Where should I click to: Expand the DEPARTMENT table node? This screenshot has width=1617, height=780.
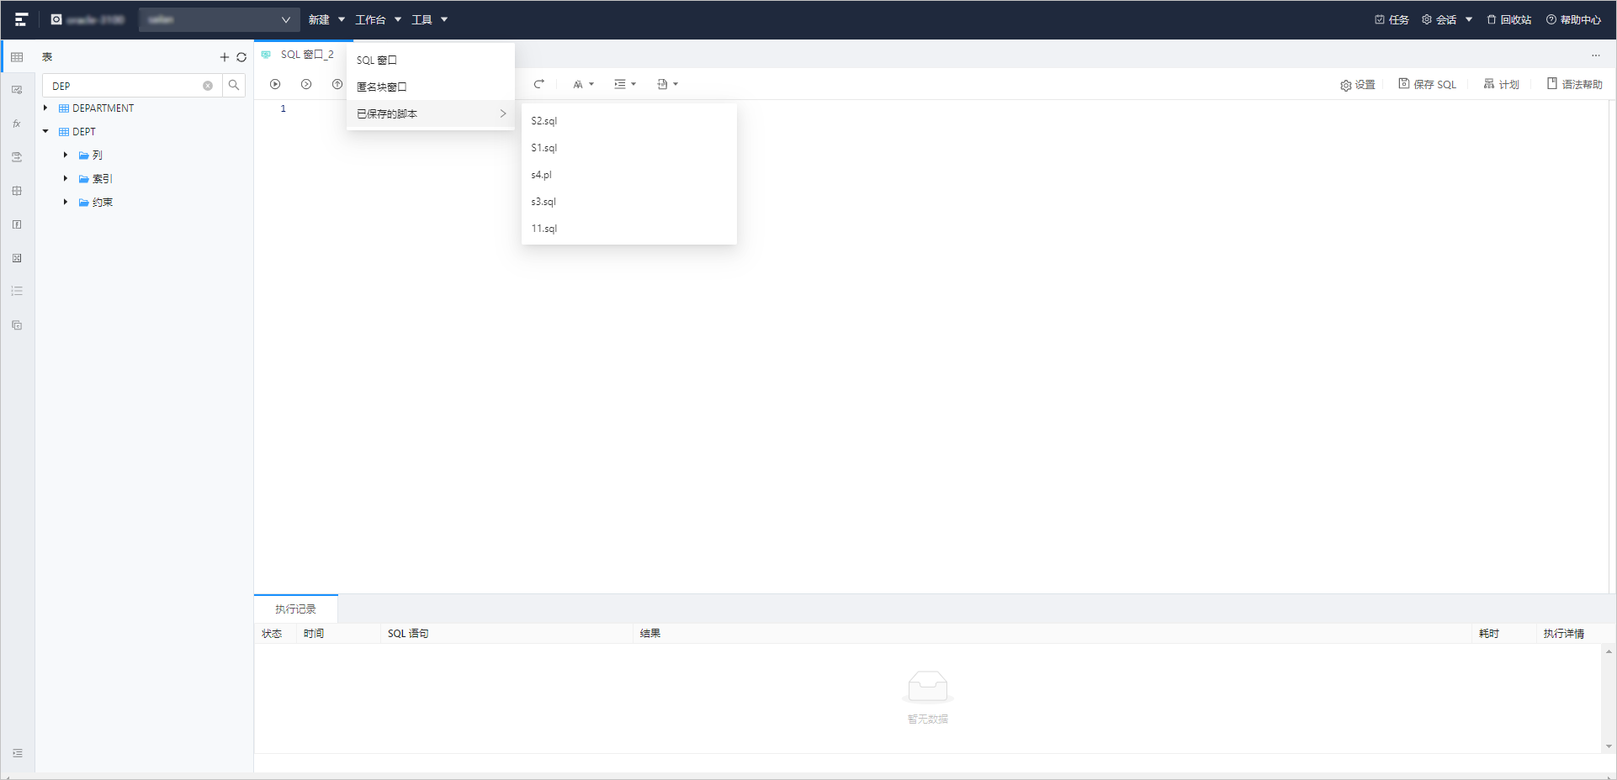point(45,108)
